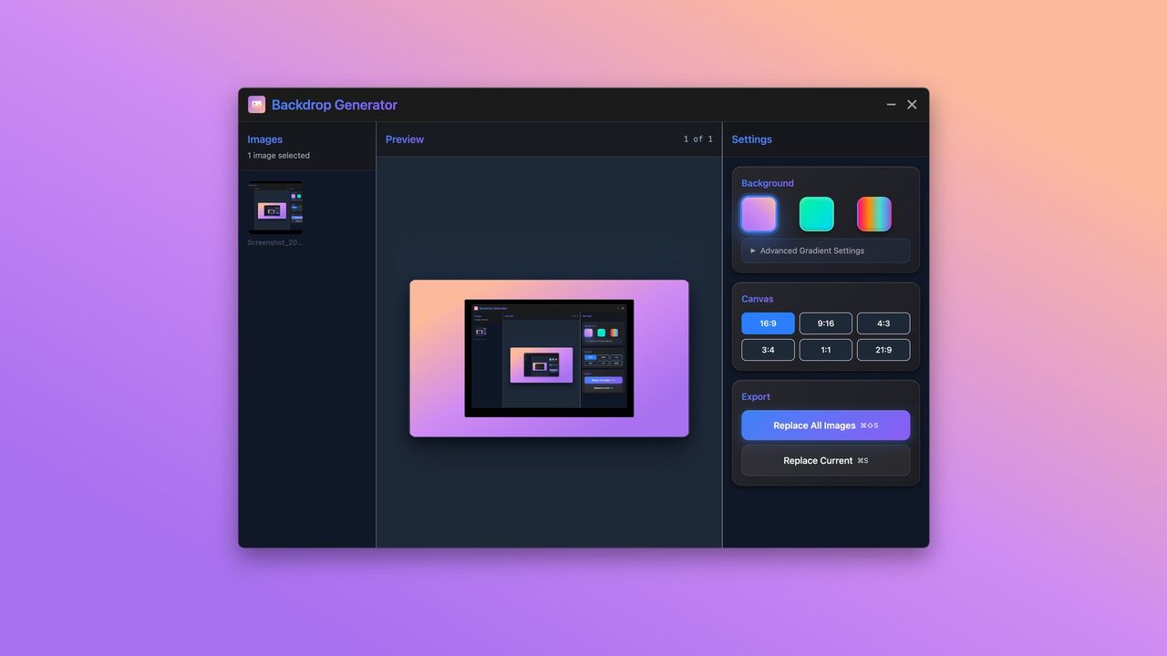The image size is (1167, 656).
Task: Expand Advanced Gradient Settings
Action: pos(826,251)
